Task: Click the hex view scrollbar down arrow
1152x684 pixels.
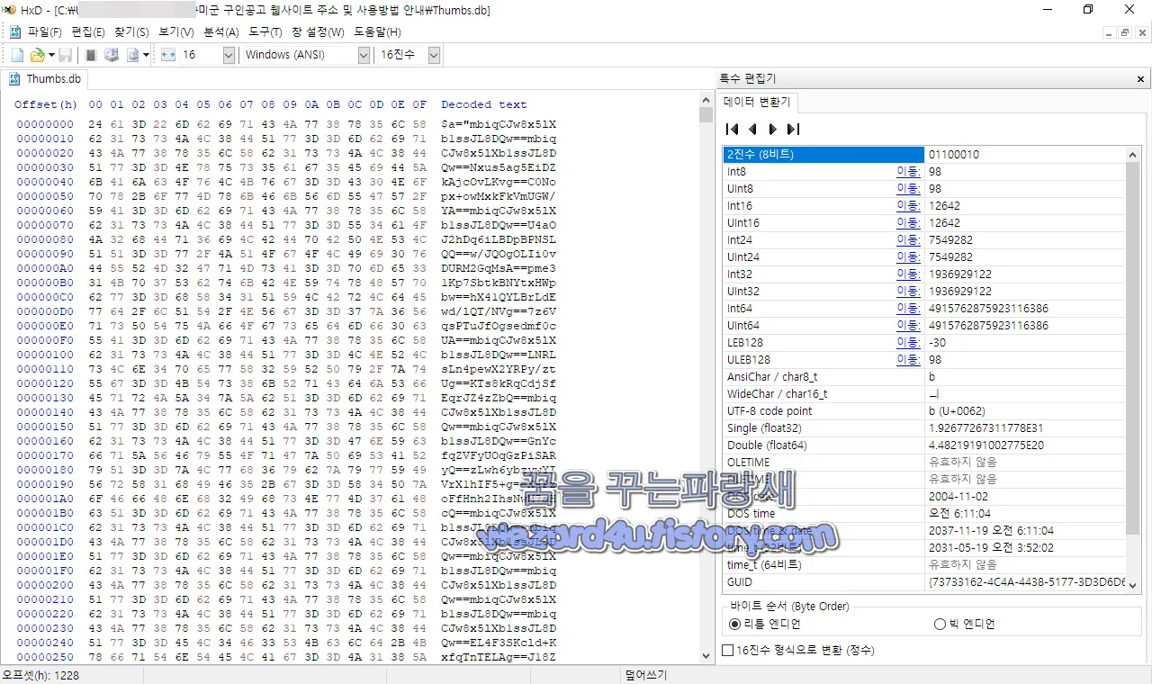Action: [x=706, y=657]
